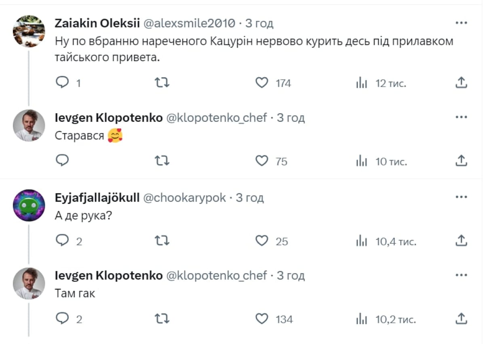Image resolution: width=485 pixels, height=344 pixels.
Task: Reply to the "Там гак" tweet
Action: (62, 319)
